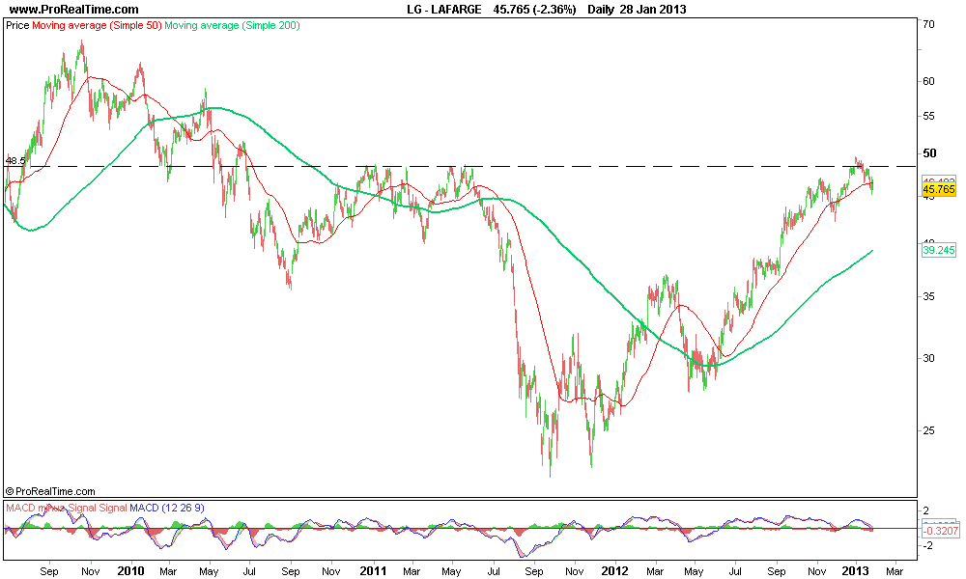The image size is (966, 579).
Task: Select the MACD (12 26 9) legend label
Action: pyautogui.click(x=167, y=509)
